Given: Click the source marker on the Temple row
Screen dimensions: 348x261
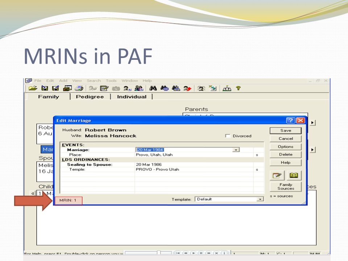Looking at the screenshot, I should (x=257, y=170).
